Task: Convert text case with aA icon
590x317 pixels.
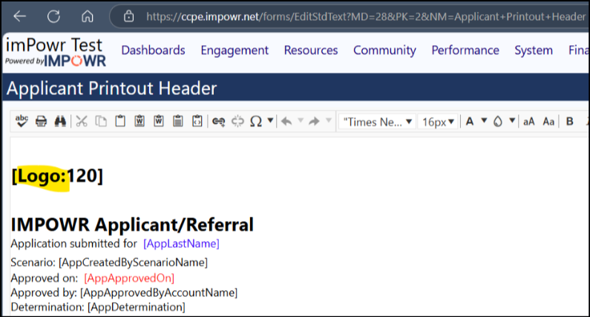Action: click(529, 122)
